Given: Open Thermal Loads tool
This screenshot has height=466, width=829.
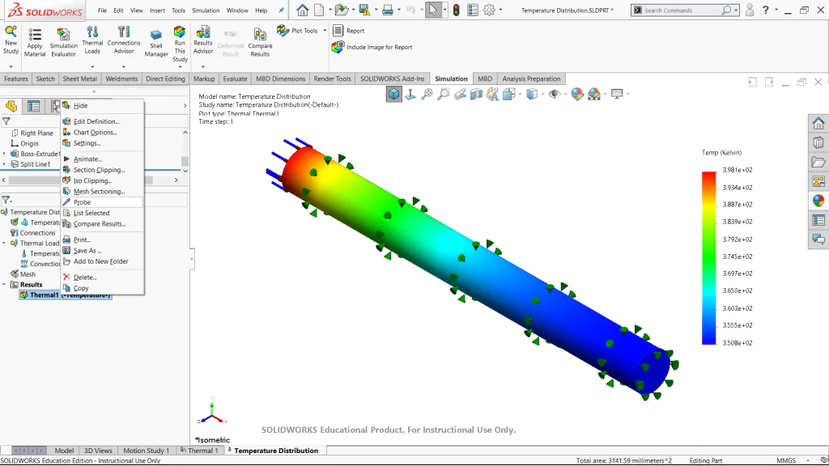Looking at the screenshot, I should point(92,40).
